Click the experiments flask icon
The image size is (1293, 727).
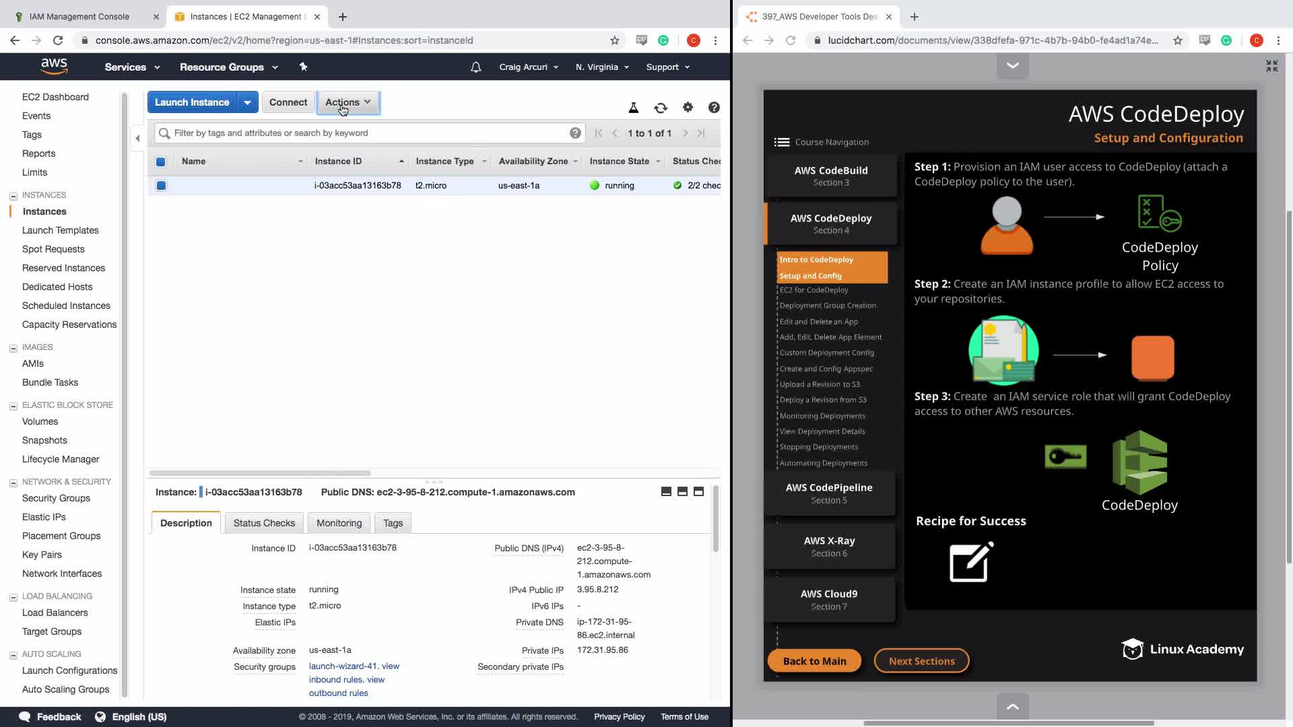tap(633, 108)
